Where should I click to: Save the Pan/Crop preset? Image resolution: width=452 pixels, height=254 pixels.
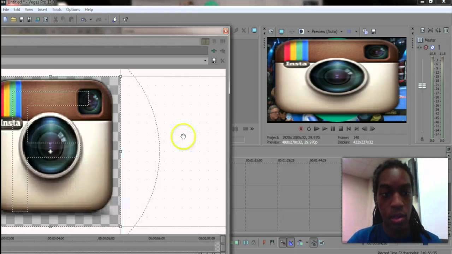point(214,61)
